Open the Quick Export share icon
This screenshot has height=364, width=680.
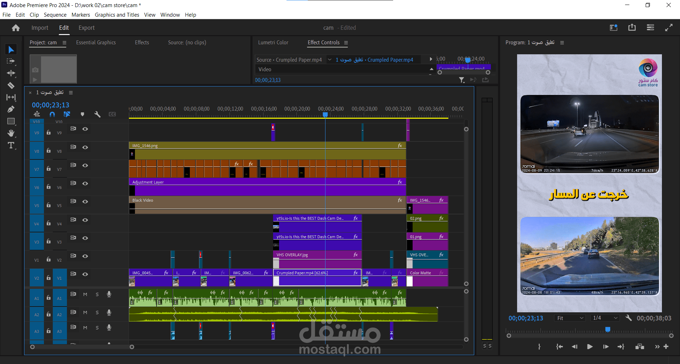pyautogui.click(x=632, y=28)
